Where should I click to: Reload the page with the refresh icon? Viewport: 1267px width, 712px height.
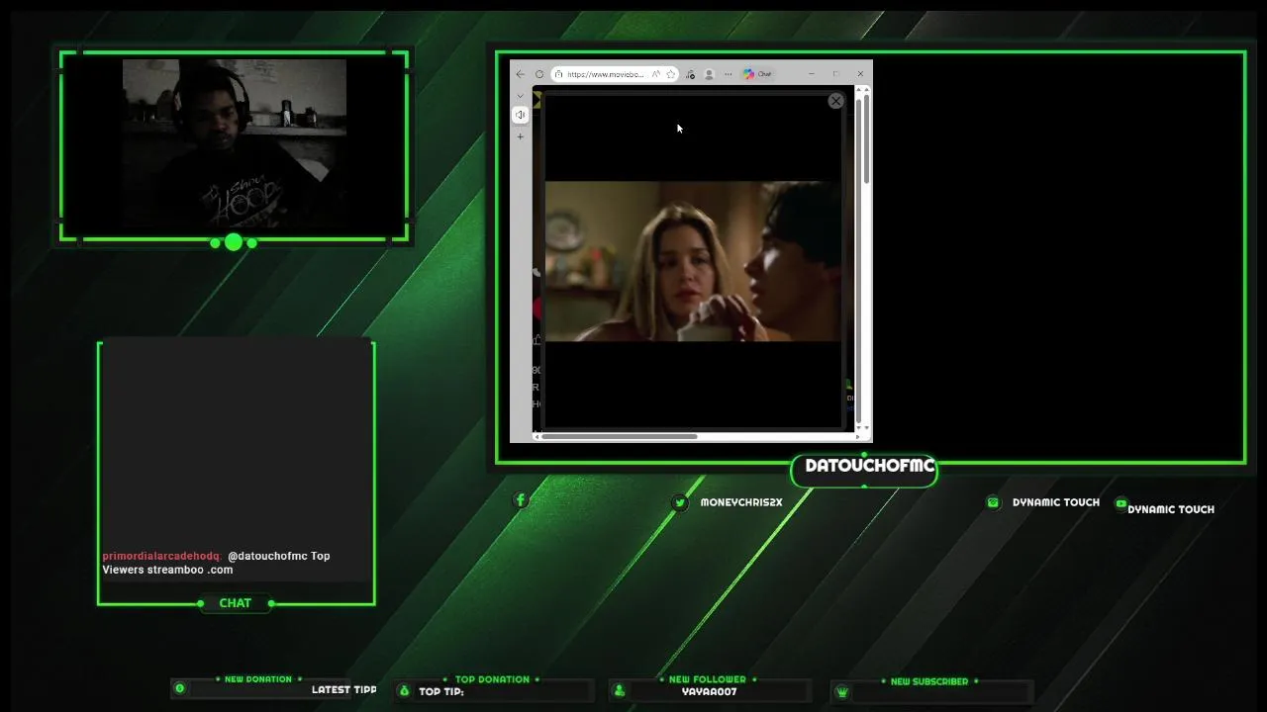coord(539,74)
